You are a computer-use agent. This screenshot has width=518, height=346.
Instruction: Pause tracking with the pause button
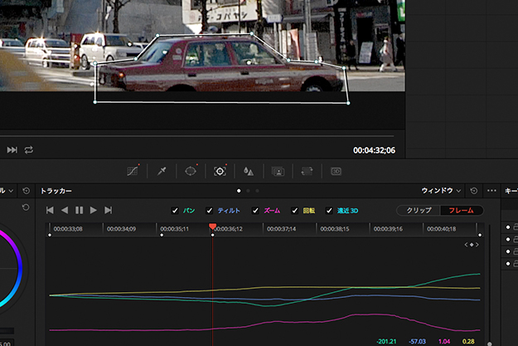point(79,211)
